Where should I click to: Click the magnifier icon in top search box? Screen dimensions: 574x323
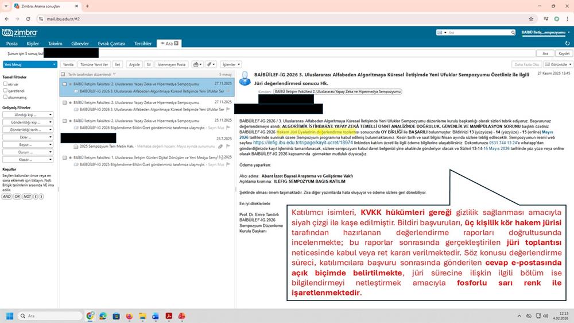click(x=444, y=33)
